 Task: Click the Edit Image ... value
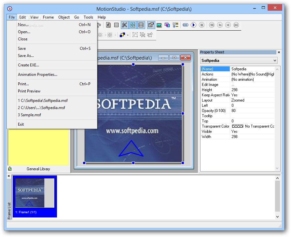(252, 85)
